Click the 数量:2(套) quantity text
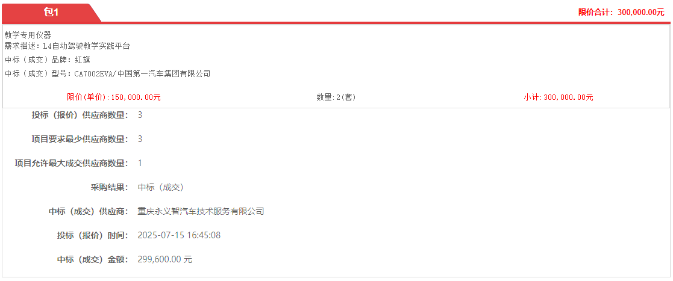 336,97
